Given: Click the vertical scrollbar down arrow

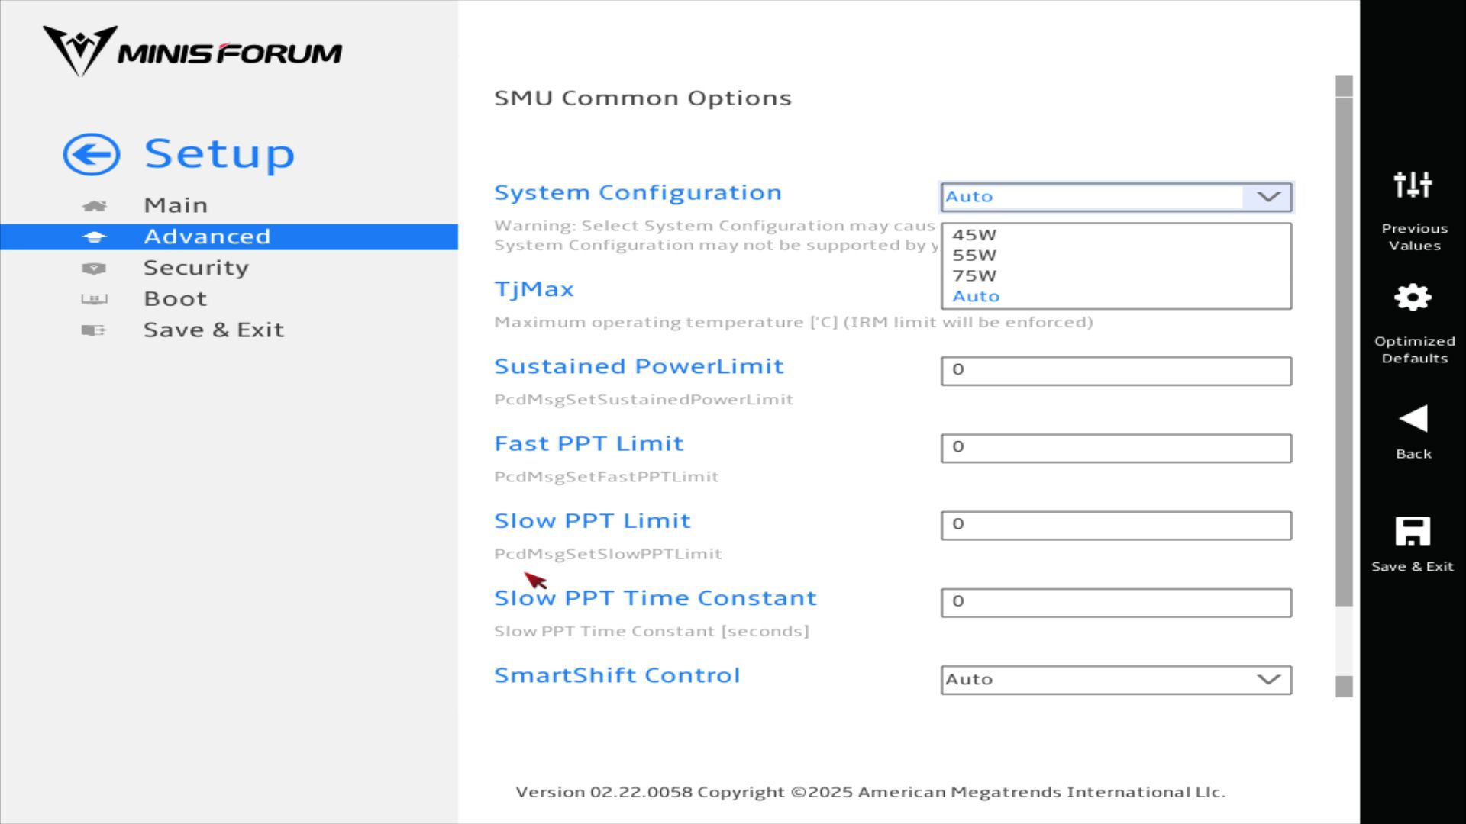Looking at the screenshot, I should [1344, 687].
